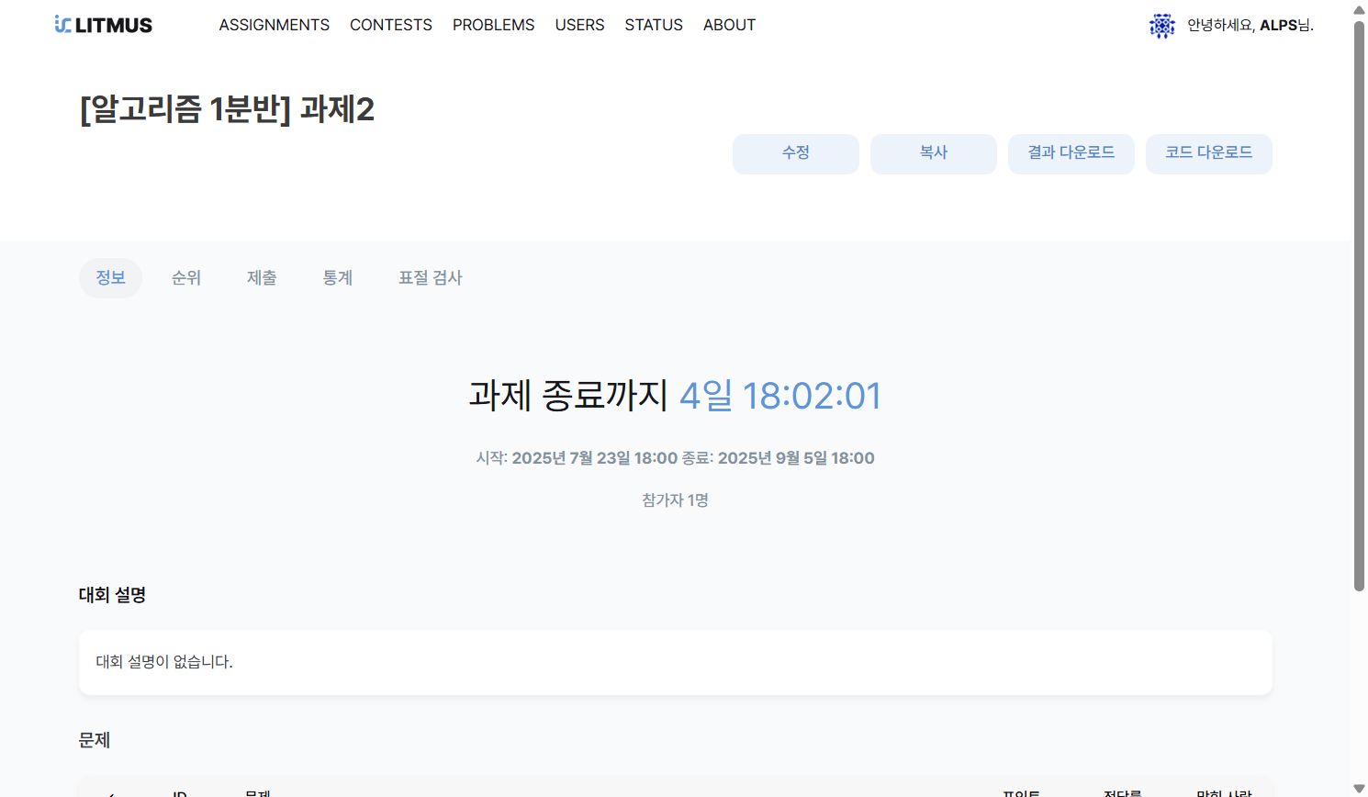The height and width of the screenshot is (797, 1368).
Task: Switch to the 제출 submissions tab
Action: 262,278
